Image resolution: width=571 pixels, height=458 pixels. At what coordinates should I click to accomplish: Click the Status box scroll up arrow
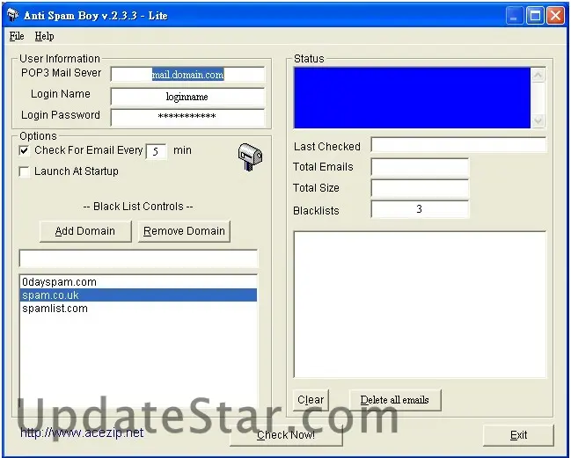pos(538,75)
